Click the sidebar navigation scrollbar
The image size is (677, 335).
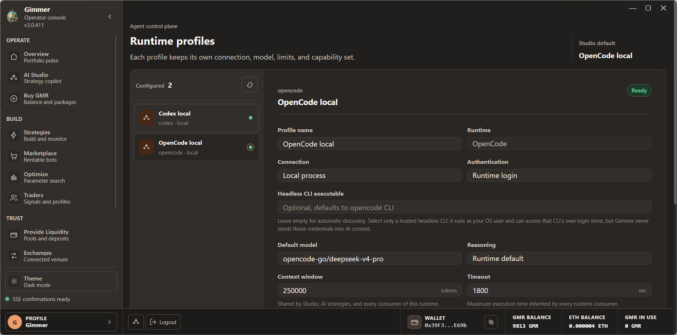coord(116,122)
